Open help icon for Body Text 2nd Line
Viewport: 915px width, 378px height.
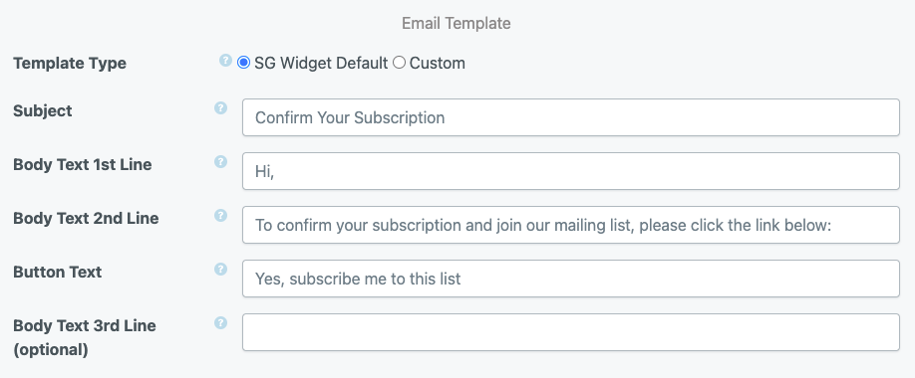(x=220, y=215)
